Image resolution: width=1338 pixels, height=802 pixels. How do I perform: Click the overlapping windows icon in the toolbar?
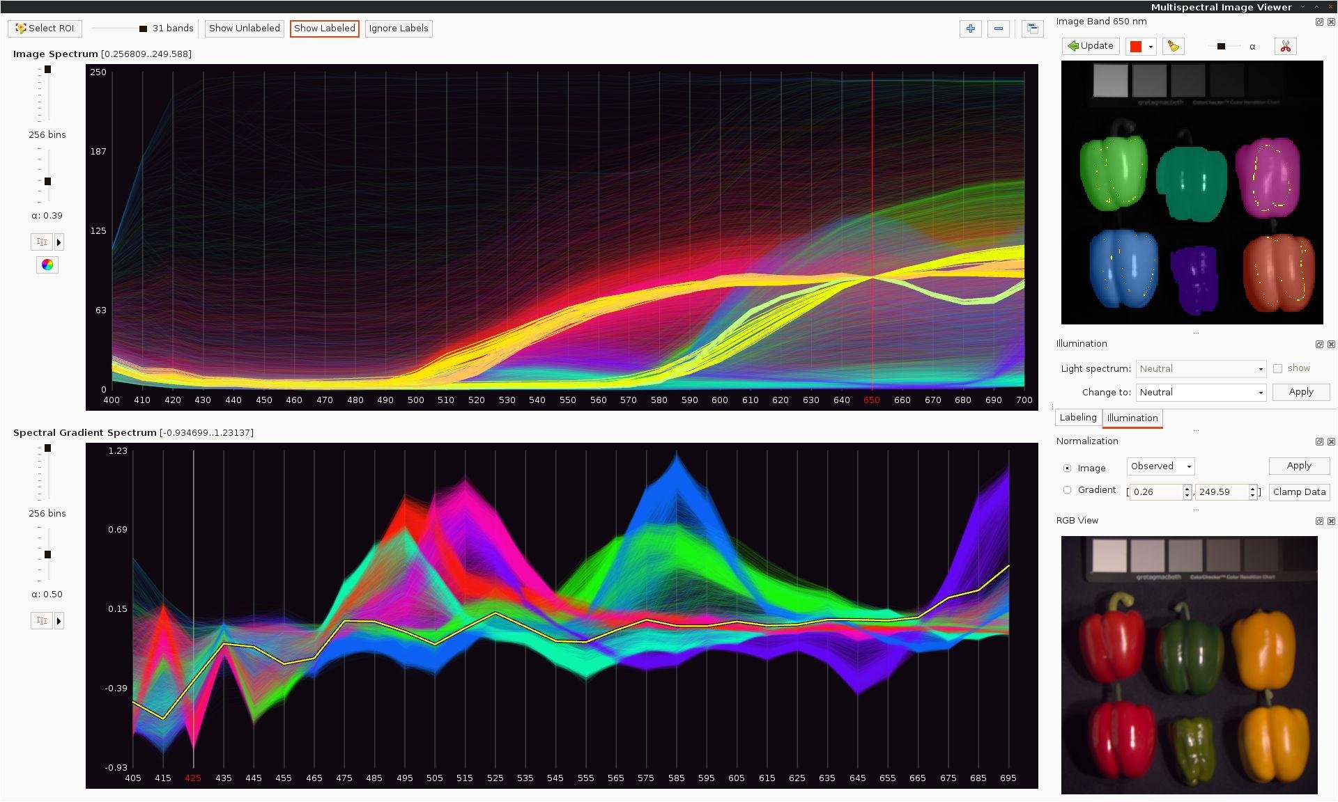pyautogui.click(x=1032, y=29)
